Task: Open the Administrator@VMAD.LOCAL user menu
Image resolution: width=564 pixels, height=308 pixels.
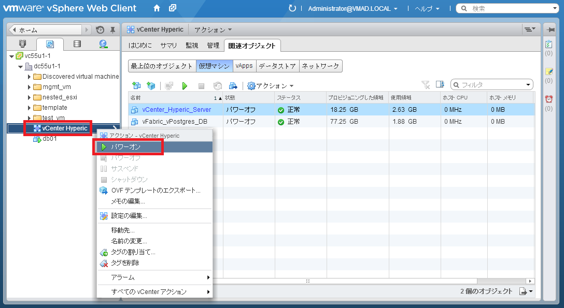Action: pos(353,9)
